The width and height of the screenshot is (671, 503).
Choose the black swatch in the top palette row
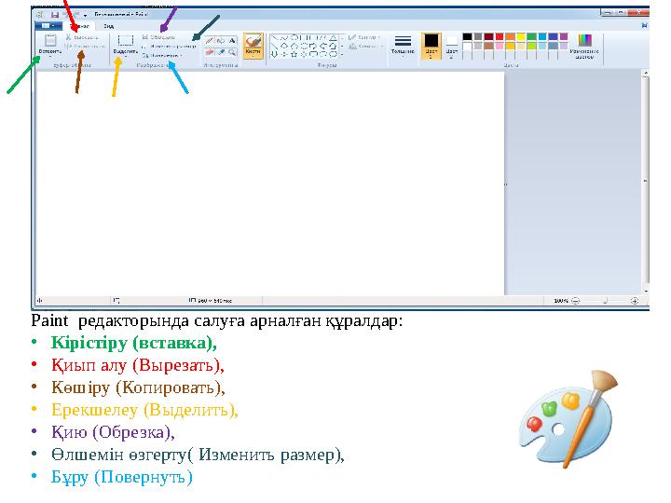(x=467, y=36)
